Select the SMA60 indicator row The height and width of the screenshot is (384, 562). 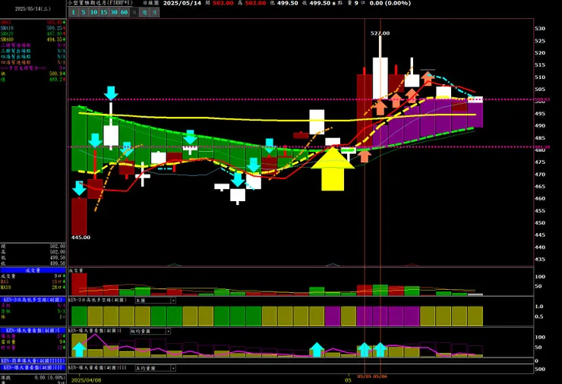point(33,39)
